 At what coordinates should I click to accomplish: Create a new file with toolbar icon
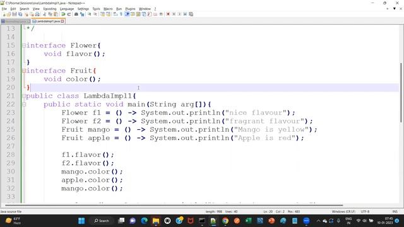[4, 14]
